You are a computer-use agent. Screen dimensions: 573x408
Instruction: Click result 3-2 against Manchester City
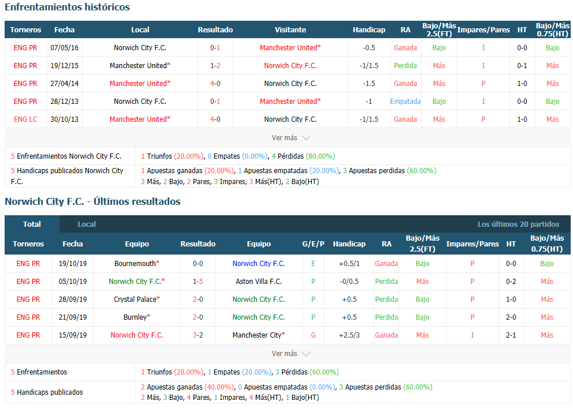(198, 335)
